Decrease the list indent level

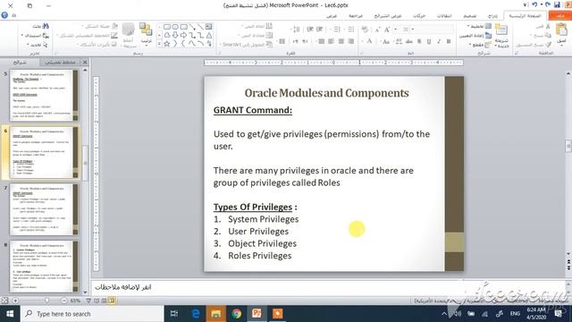[319, 30]
